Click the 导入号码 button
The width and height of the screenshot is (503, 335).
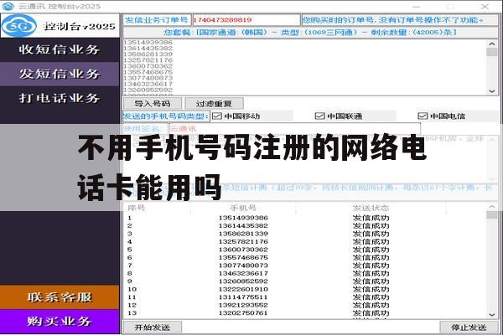click(153, 104)
